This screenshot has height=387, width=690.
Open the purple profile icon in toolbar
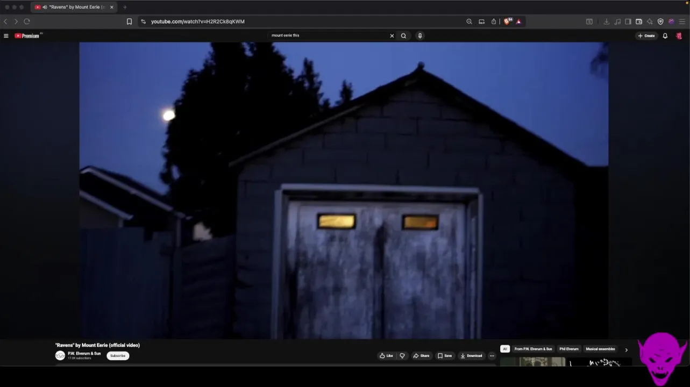pos(671,21)
